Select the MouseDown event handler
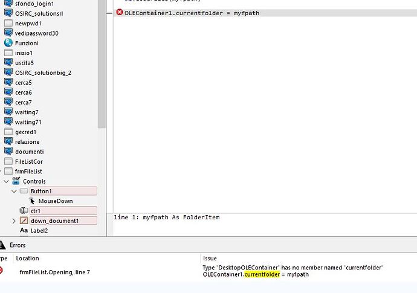 pyautogui.click(x=55, y=201)
